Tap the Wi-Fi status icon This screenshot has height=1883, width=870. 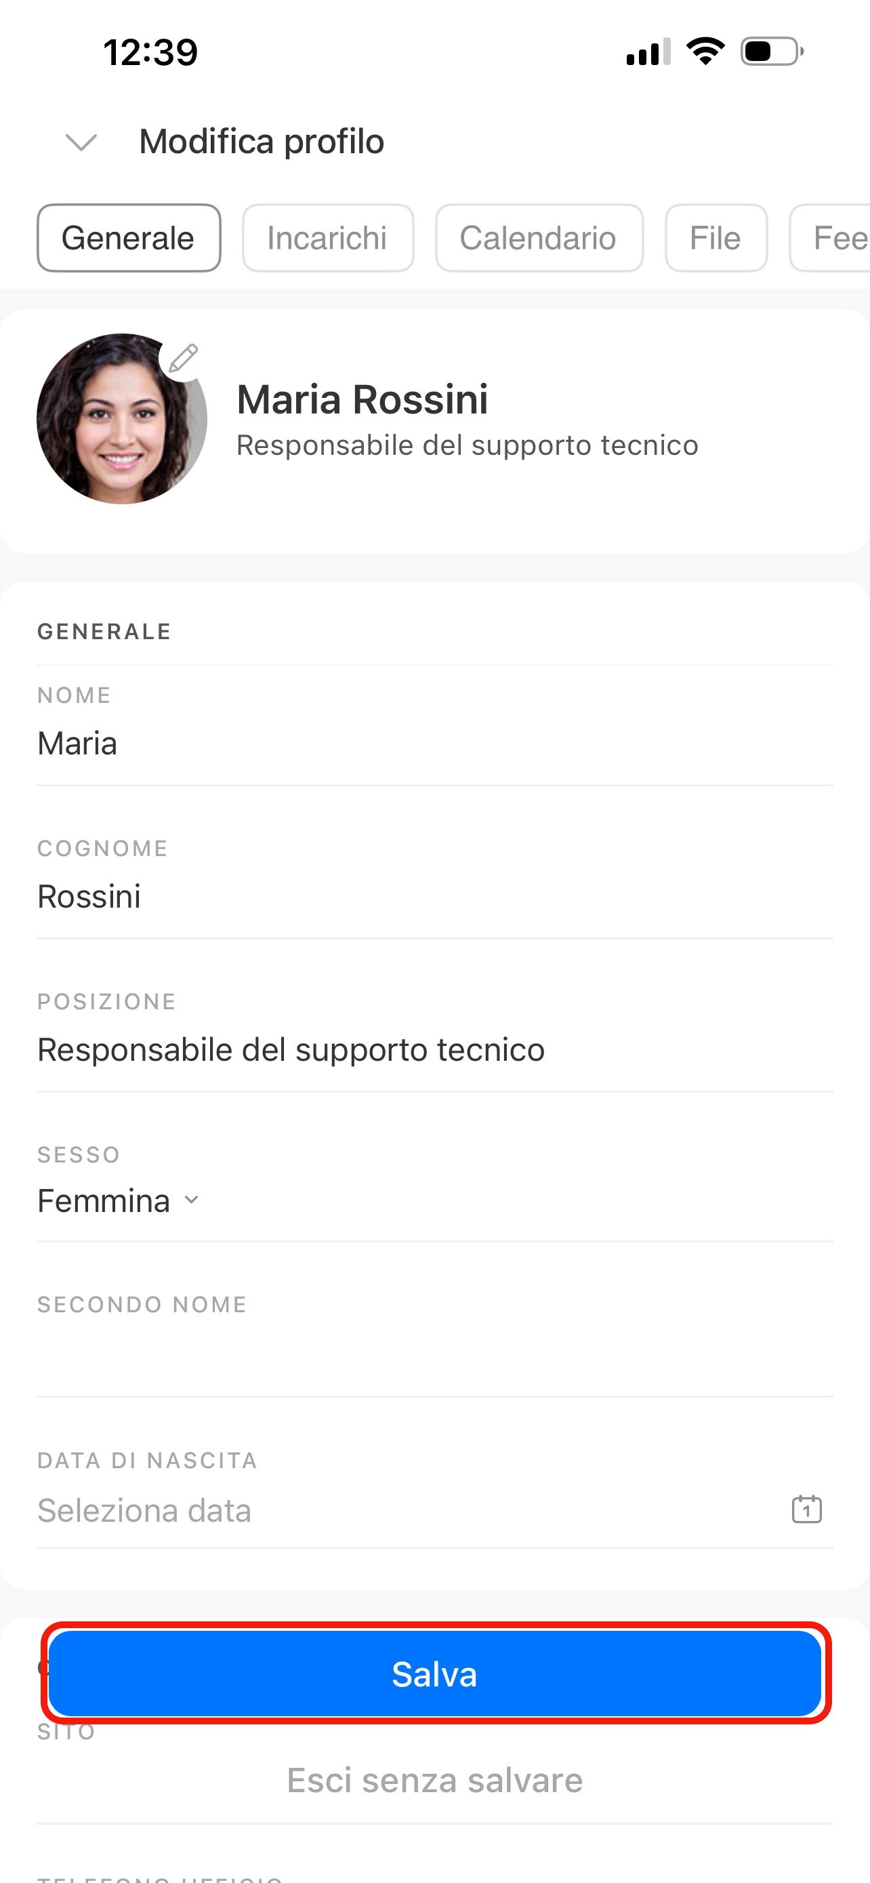[x=705, y=51]
